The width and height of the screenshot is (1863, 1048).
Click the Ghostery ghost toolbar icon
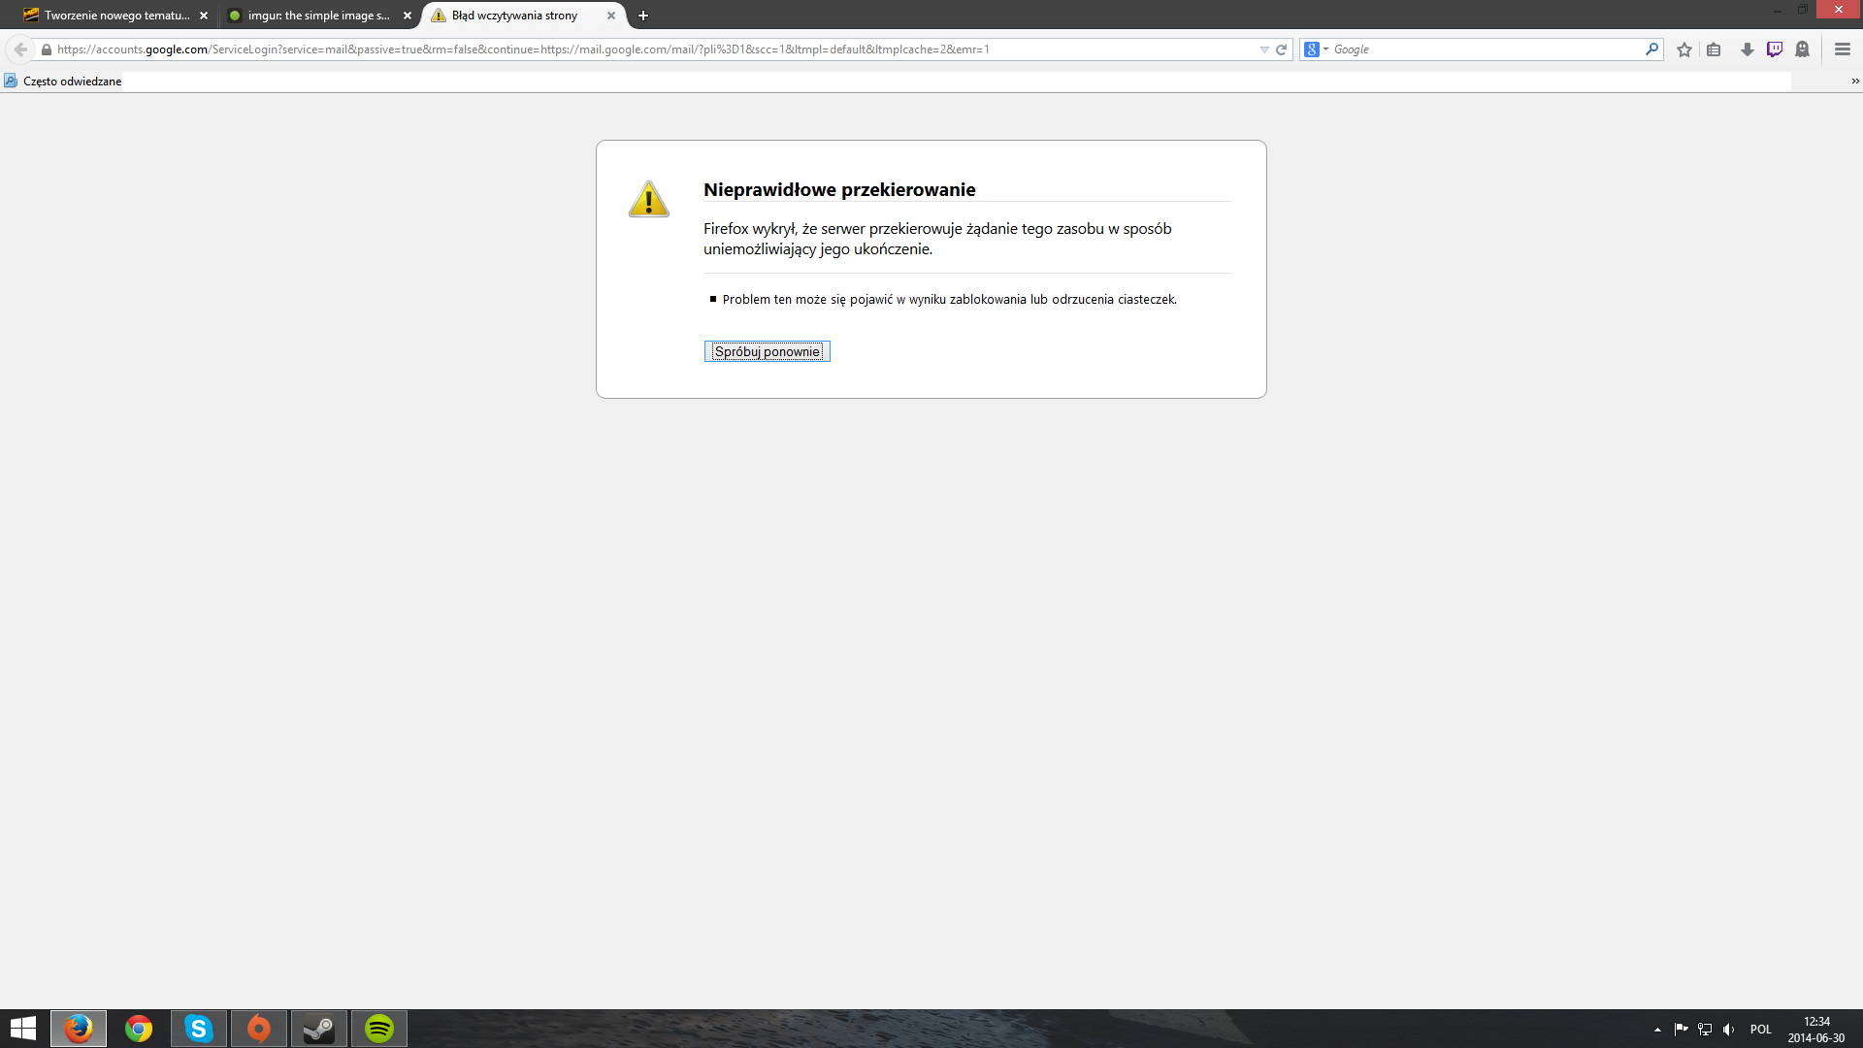tap(1803, 49)
